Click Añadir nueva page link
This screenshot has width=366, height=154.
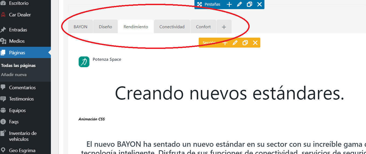click(14, 75)
